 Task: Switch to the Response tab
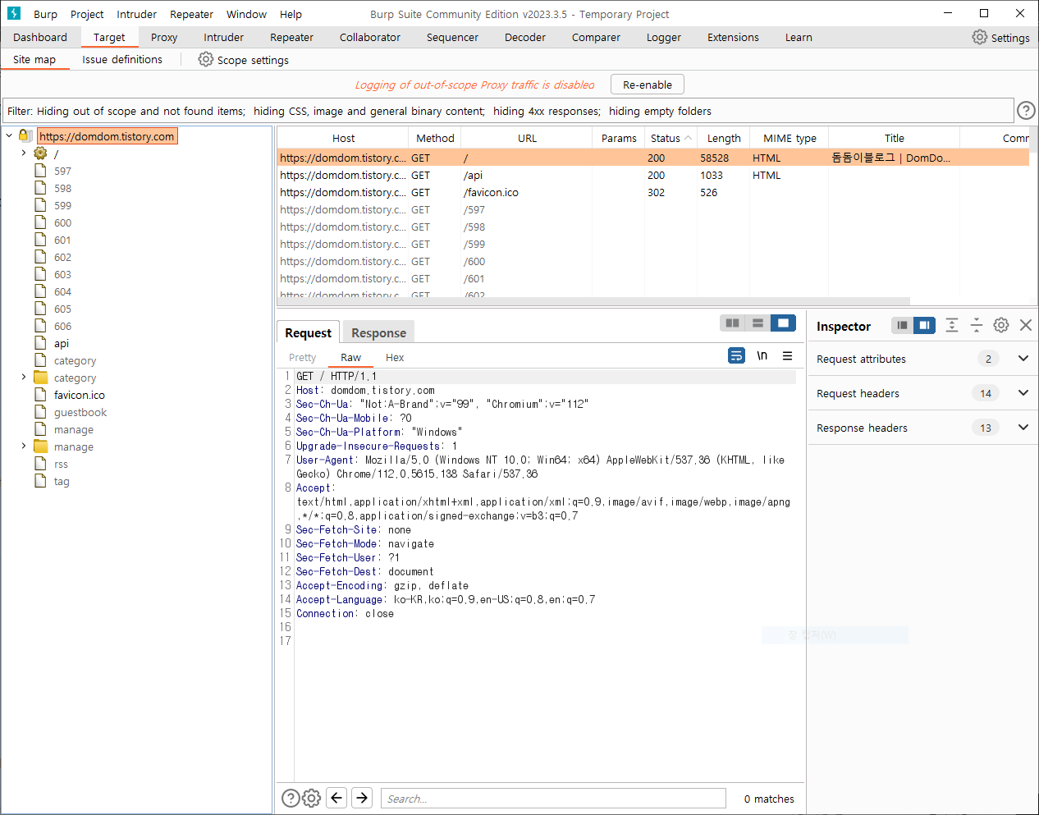[378, 332]
